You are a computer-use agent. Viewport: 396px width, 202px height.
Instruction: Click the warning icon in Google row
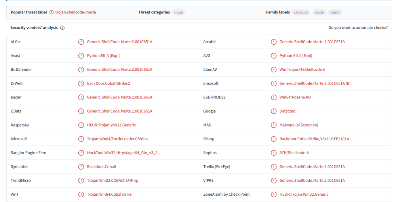click(274, 111)
